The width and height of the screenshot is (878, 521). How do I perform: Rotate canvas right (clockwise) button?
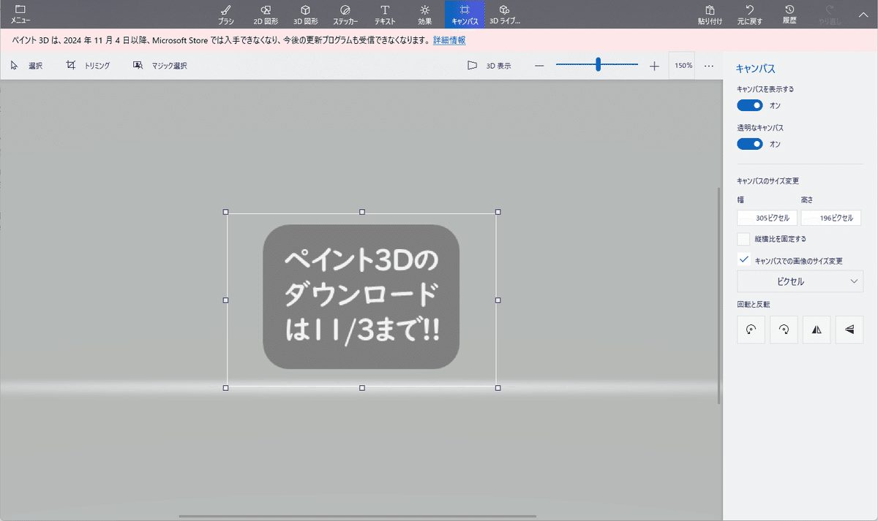coord(784,330)
